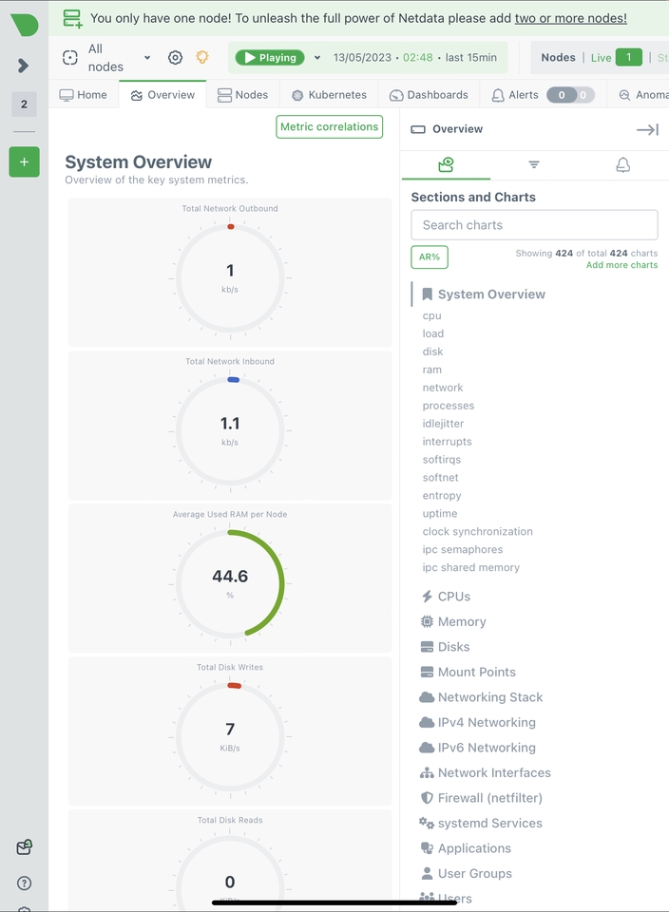This screenshot has width=669, height=912.
Task: Select the bell alerts tab in the side panel
Action: (x=623, y=165)
